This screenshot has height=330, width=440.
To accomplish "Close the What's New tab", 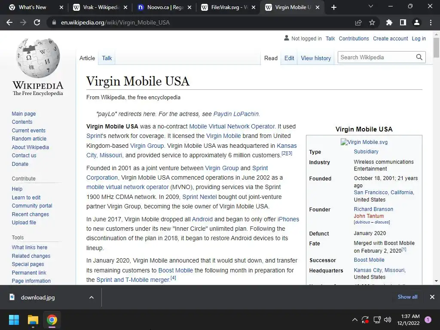I will click(x=61, y=7).
